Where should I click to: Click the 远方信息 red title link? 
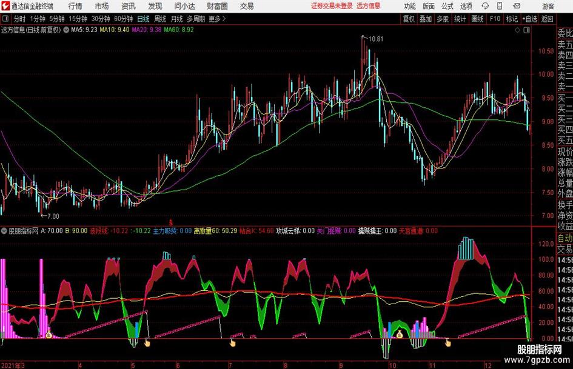click(x=369, y=6)
